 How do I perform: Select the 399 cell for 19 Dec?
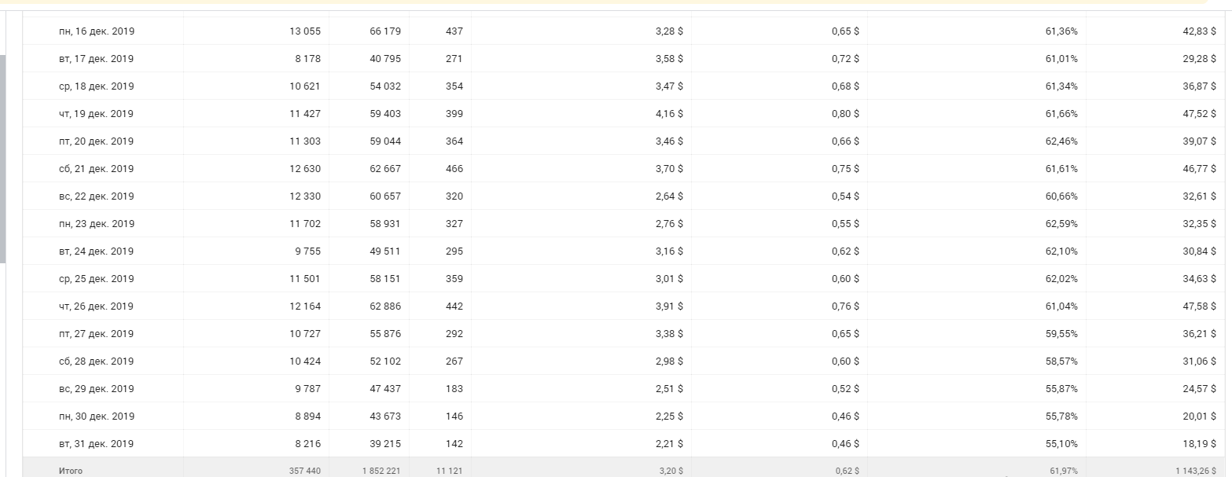tap(454, 114)
